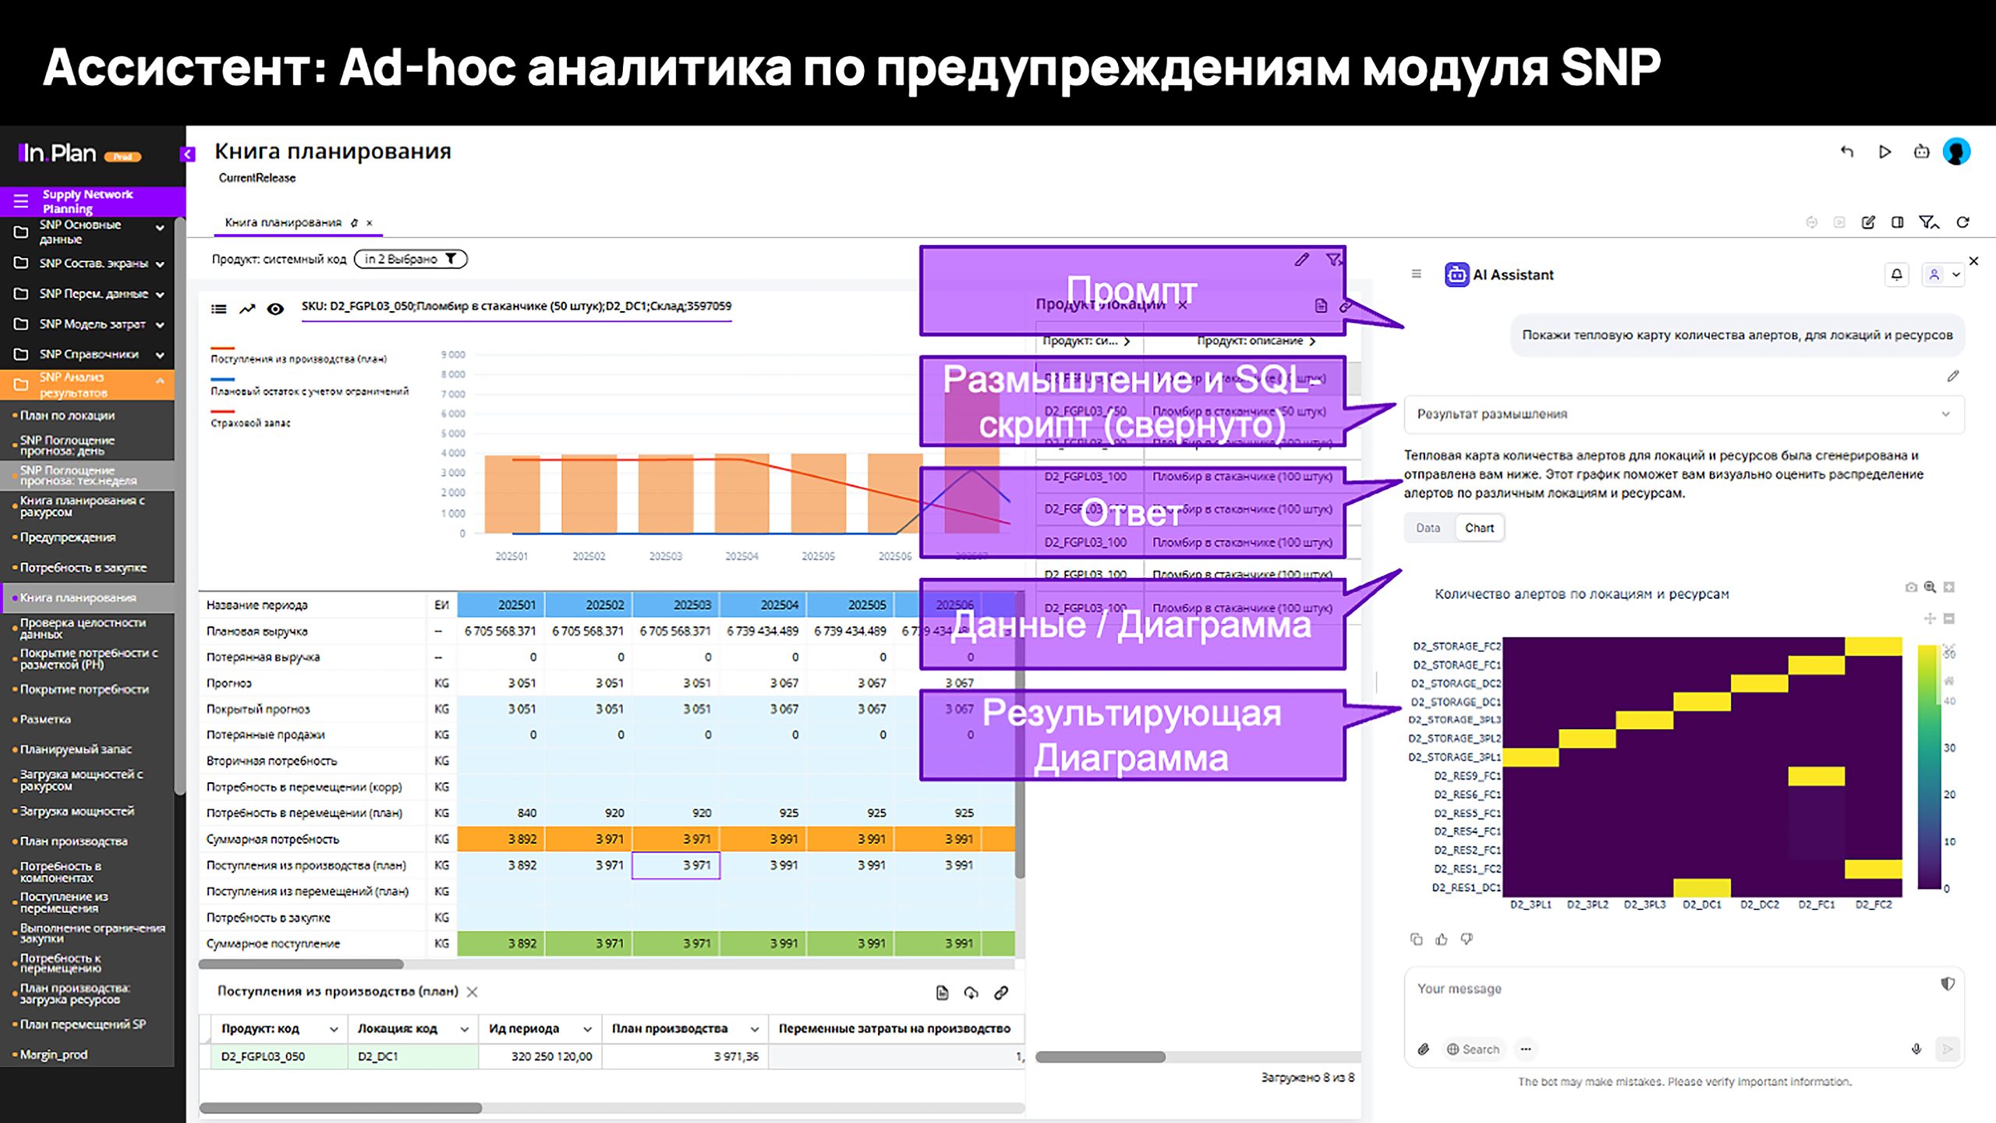Screen dimensions: 1996x1123
Task: Start voice input with the microphone
Action: pos(1916,1049)
